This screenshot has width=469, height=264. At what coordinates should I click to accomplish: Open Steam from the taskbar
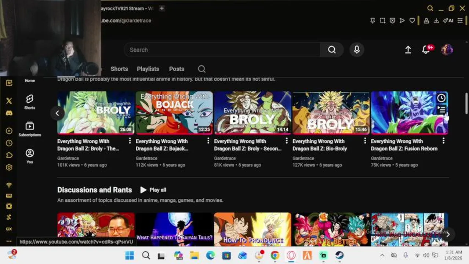point(339,255)
